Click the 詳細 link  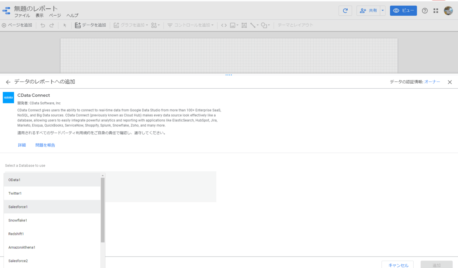[22, 145]
